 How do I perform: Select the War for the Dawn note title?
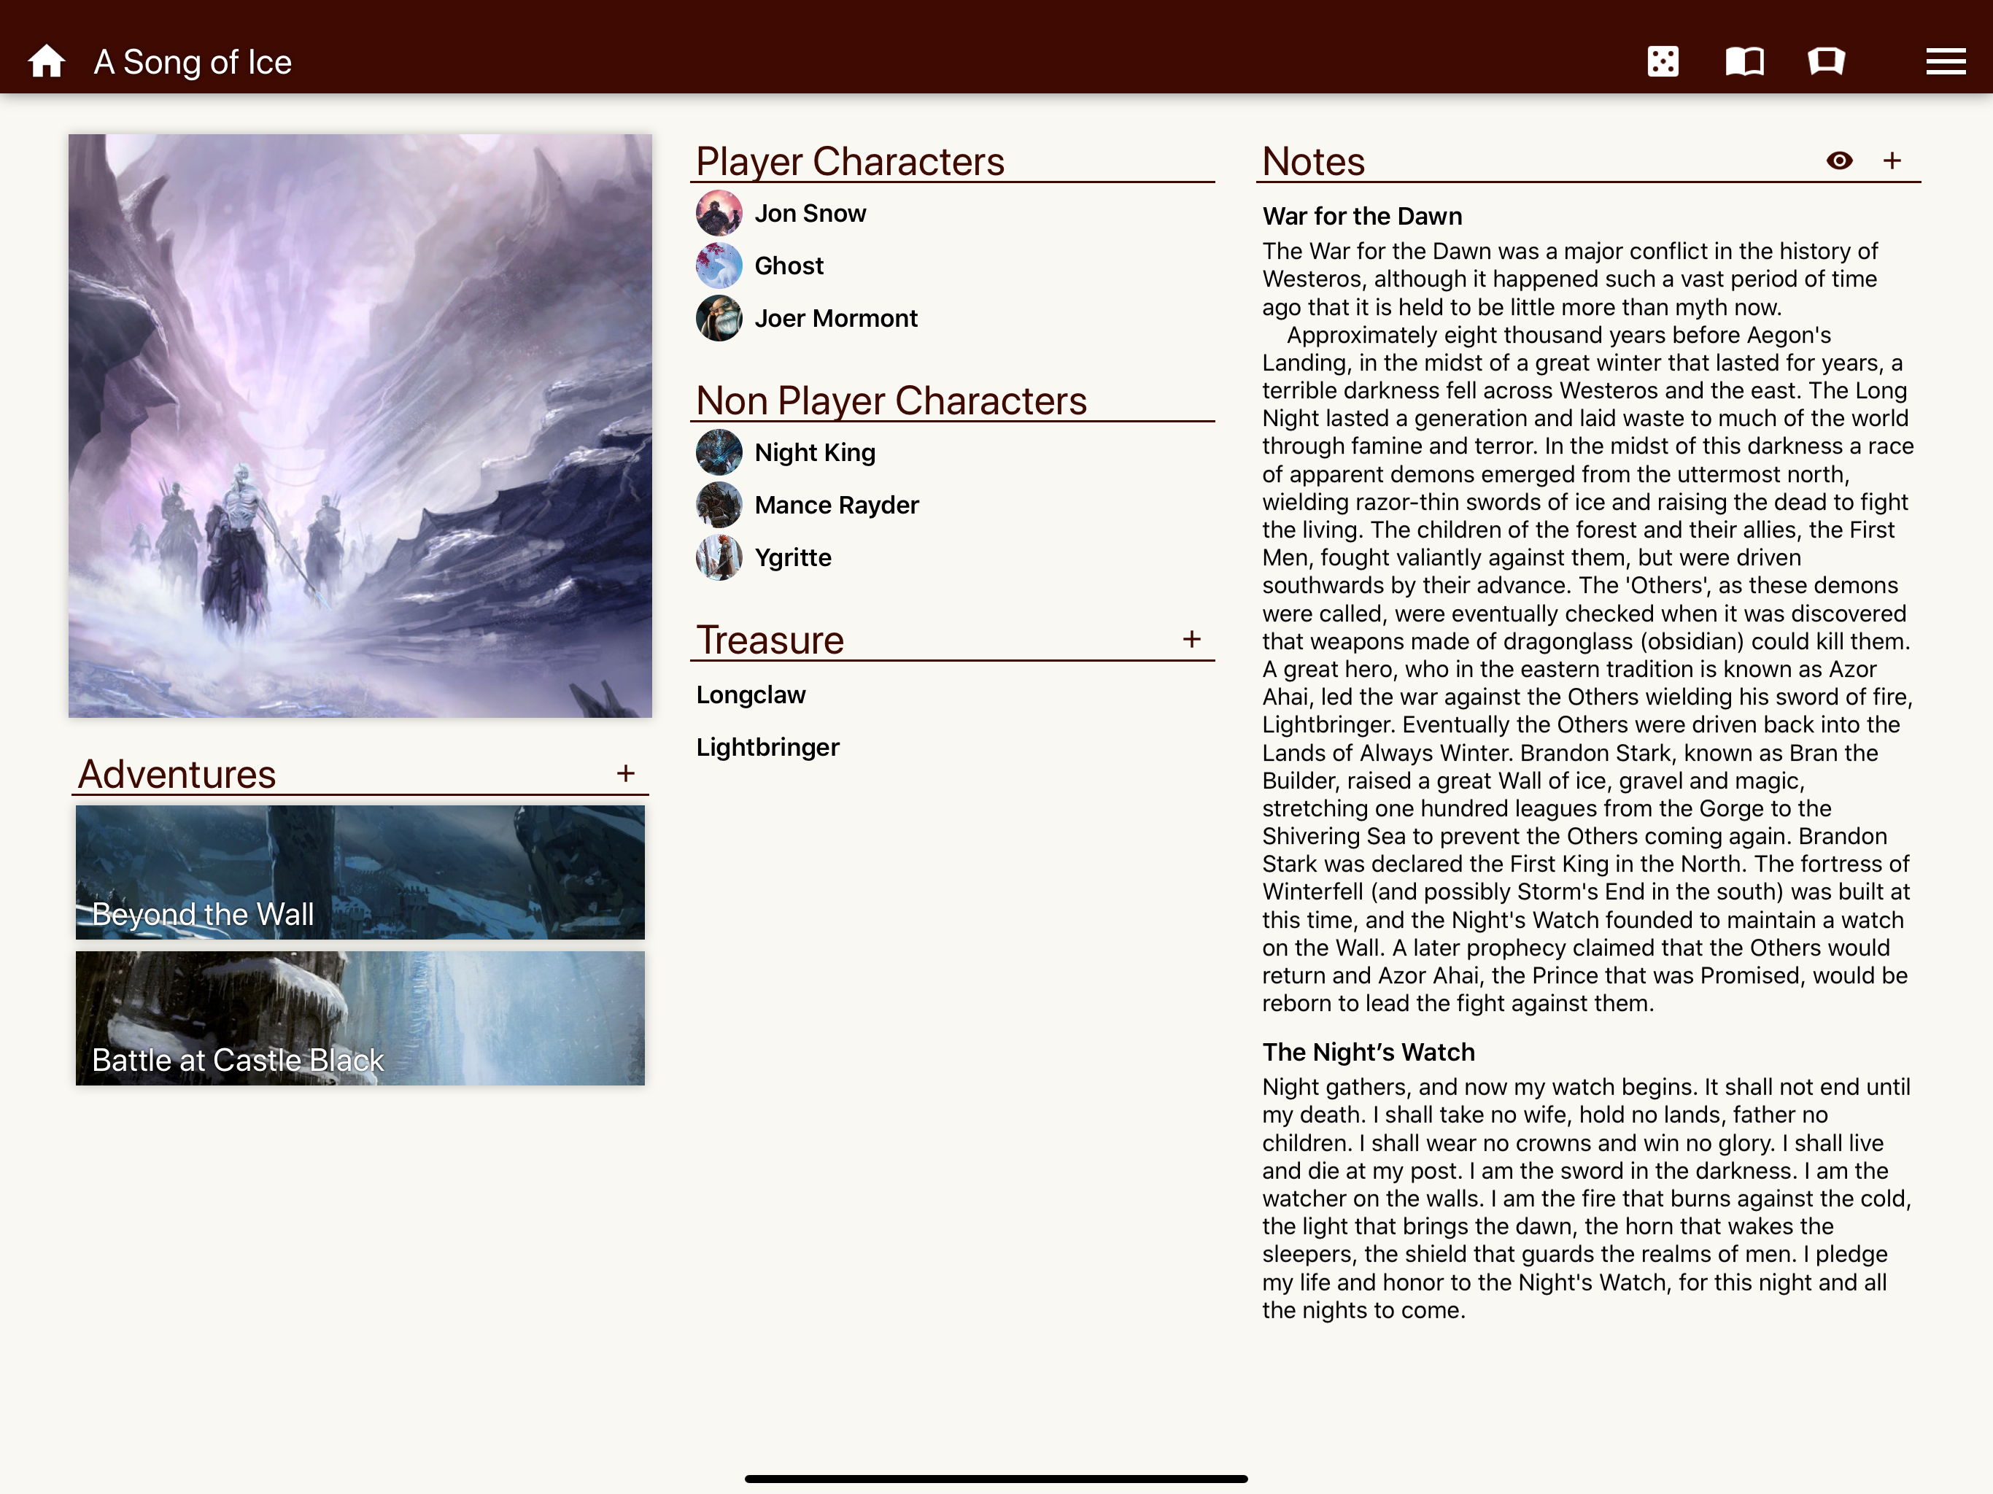coord(1361,216)
